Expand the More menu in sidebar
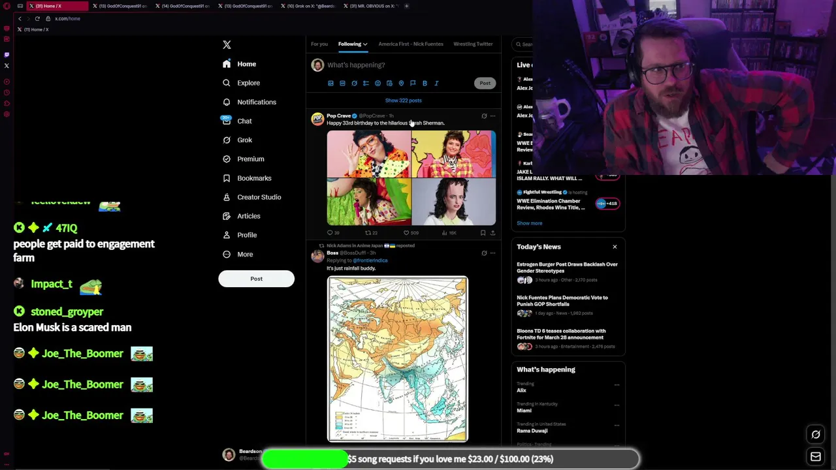 237,254
